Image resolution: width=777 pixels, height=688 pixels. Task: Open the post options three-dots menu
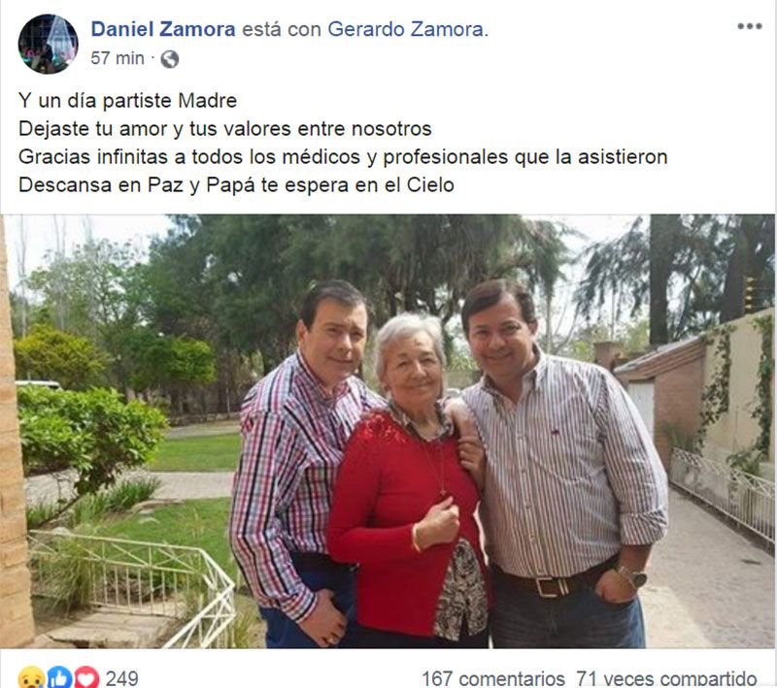pyautogui.click(x=749, y=26)
